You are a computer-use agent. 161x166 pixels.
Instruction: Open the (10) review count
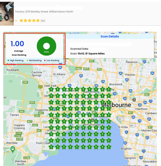tap(43, 21)
